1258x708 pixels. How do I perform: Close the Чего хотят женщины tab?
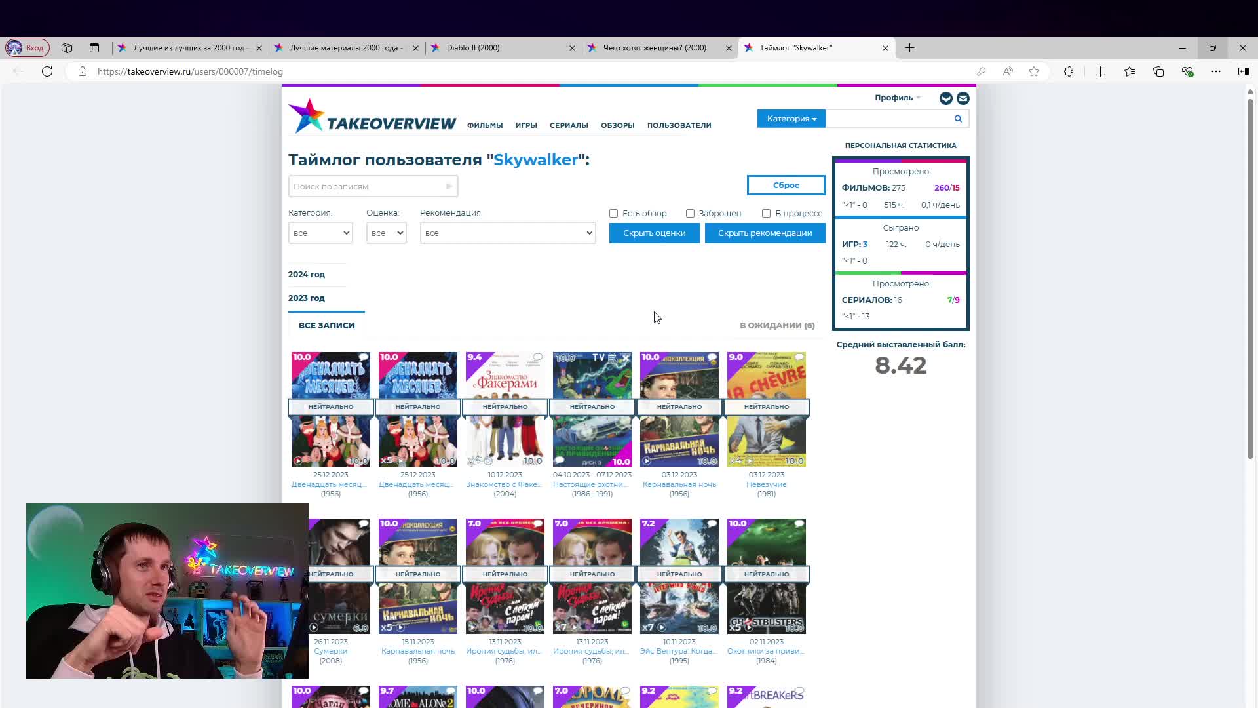pos(729,48)
